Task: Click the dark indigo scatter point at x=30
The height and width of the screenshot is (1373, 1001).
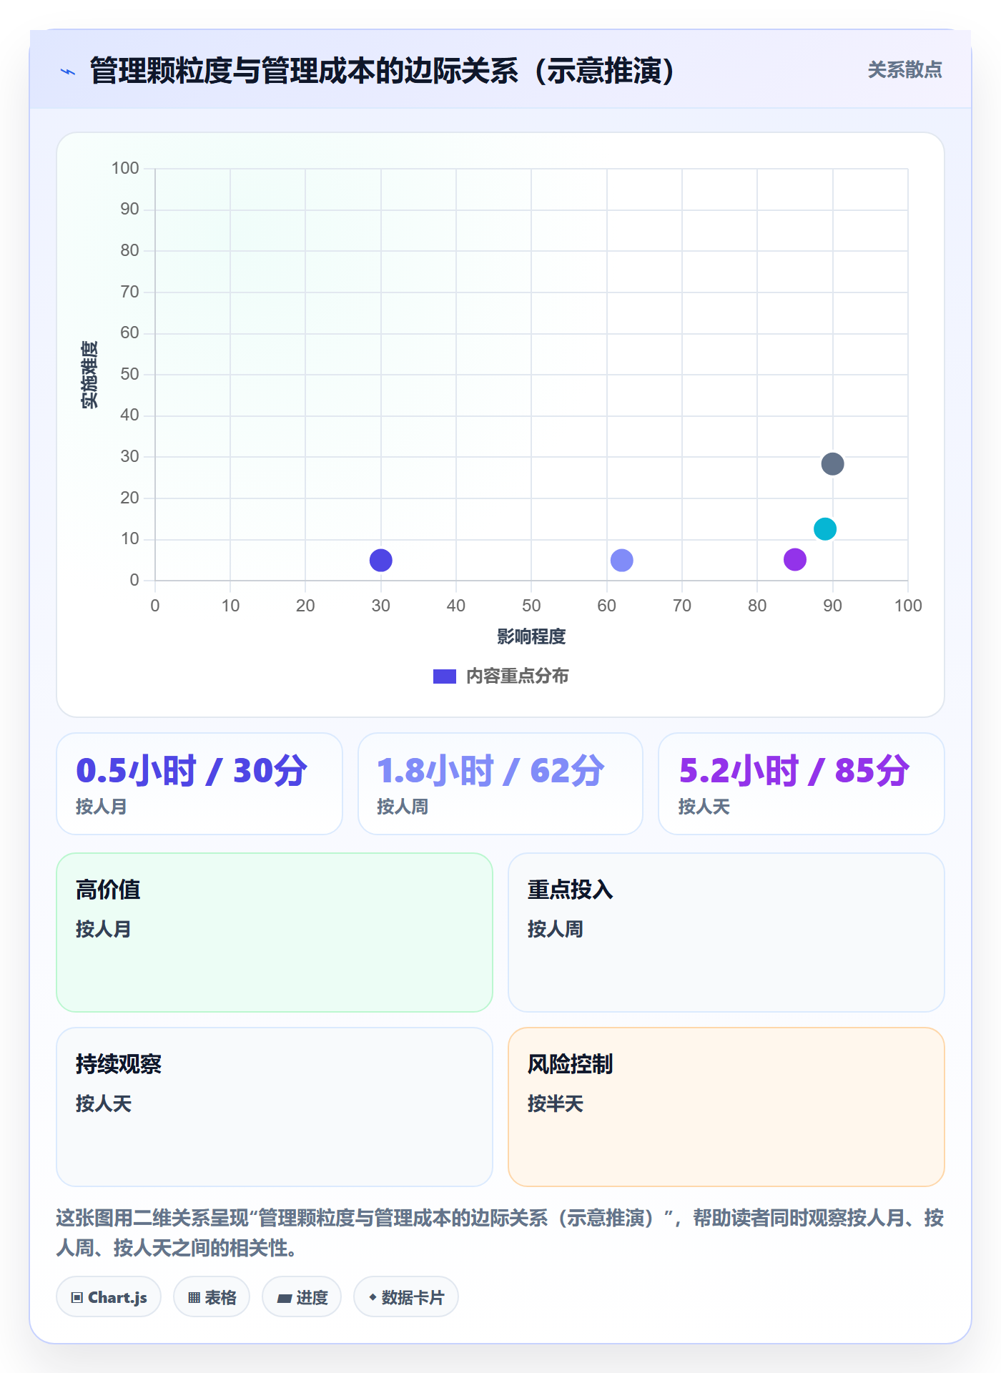Action: click(381, 560)
